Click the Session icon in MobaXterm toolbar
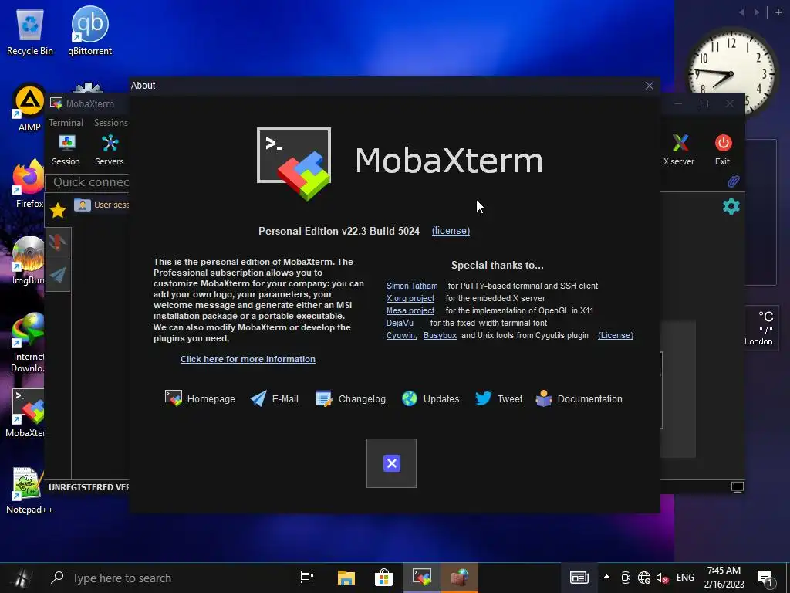The image size is (790, 593). 66,151
